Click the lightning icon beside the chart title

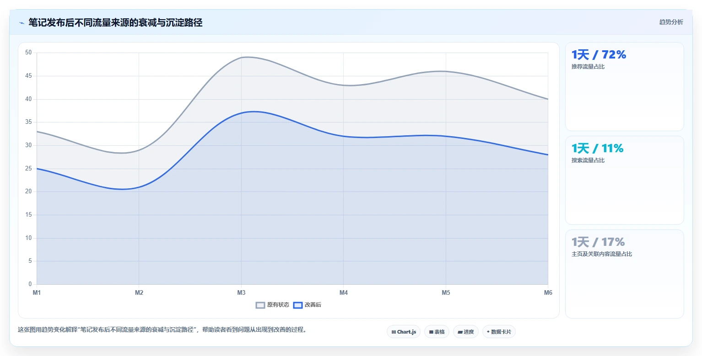[x=22, y=23]
